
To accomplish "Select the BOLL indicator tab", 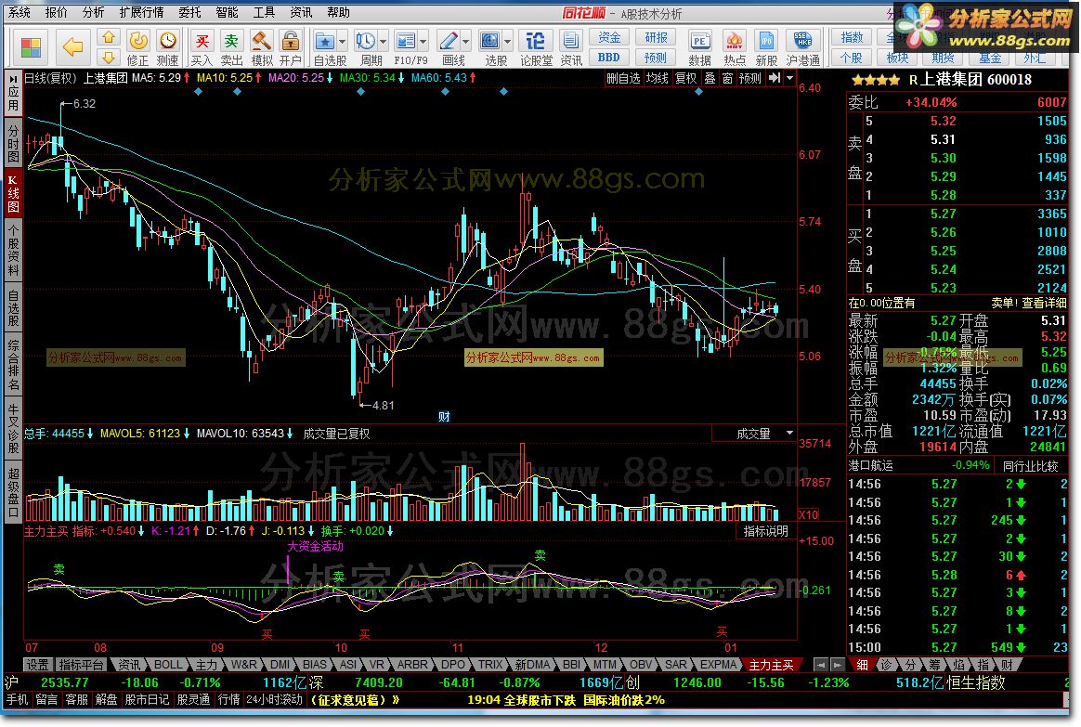I will coord(167,664).
